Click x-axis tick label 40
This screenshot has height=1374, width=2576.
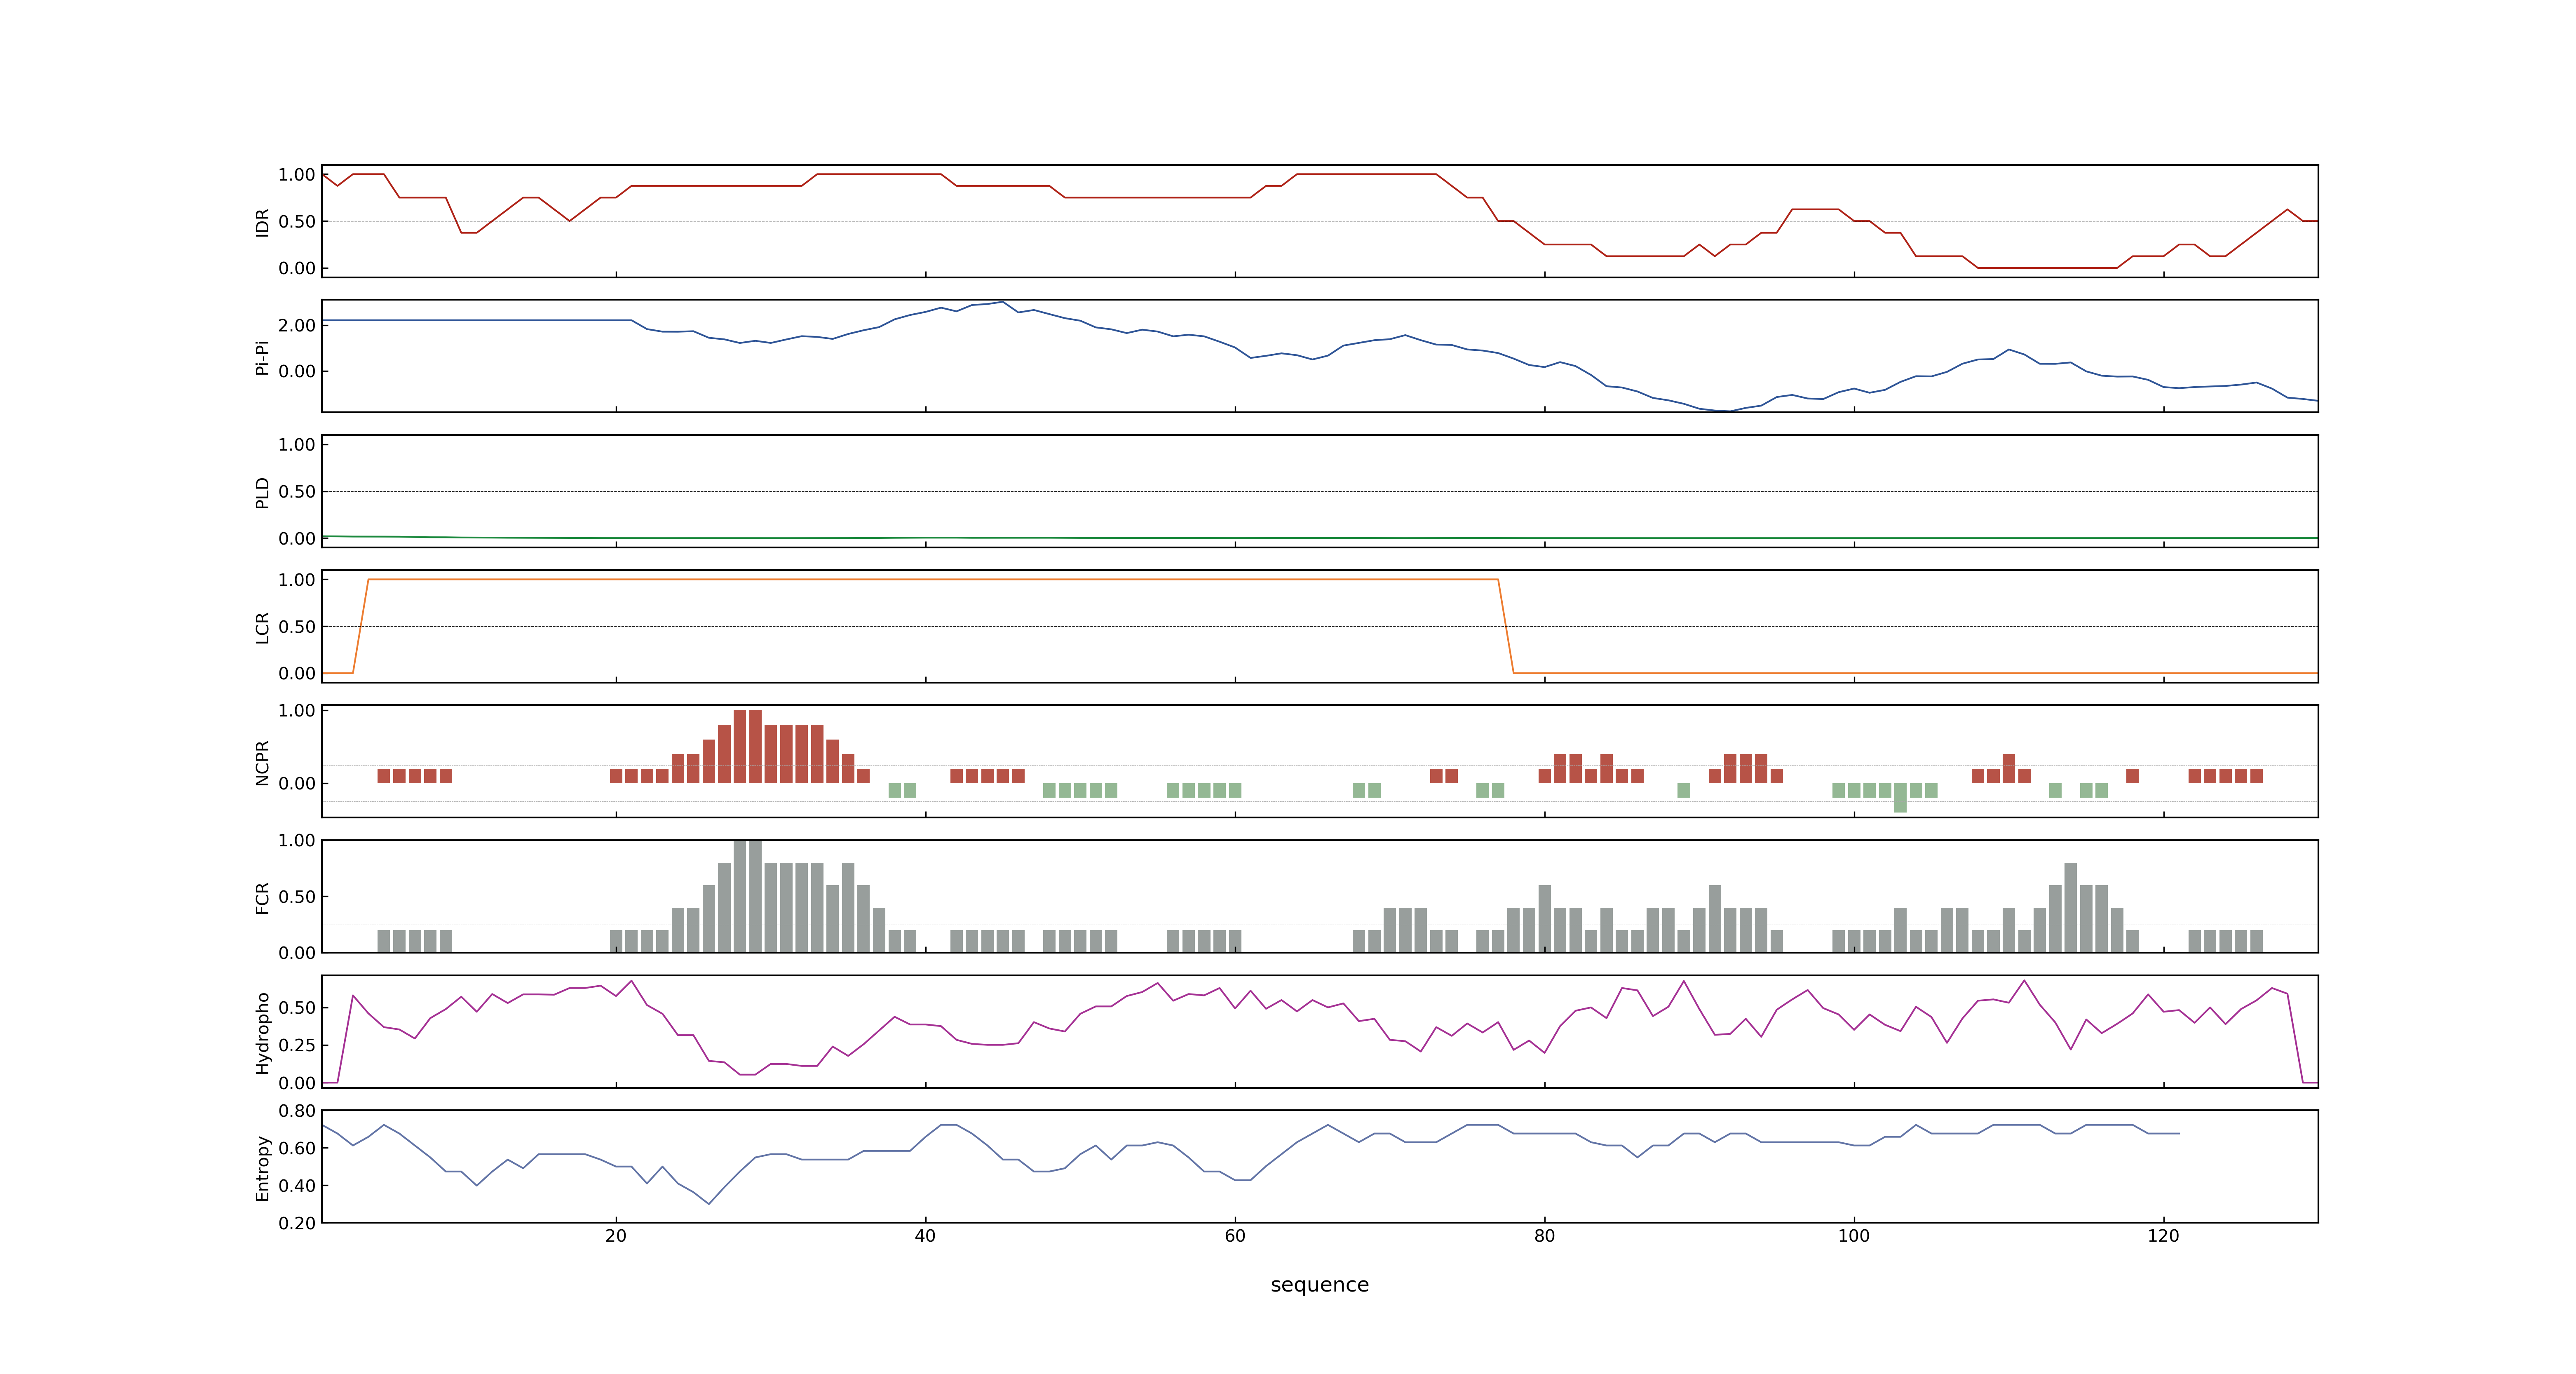[x=925, y=1236]
